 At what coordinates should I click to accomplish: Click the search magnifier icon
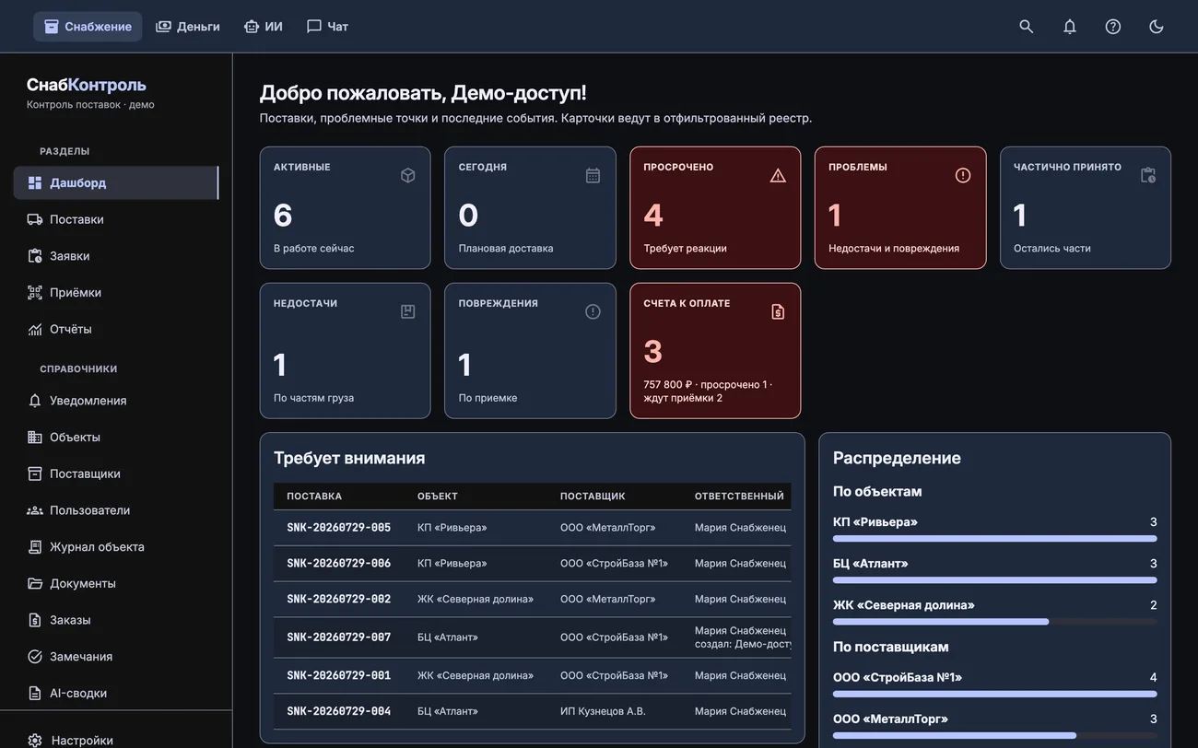1027,27
